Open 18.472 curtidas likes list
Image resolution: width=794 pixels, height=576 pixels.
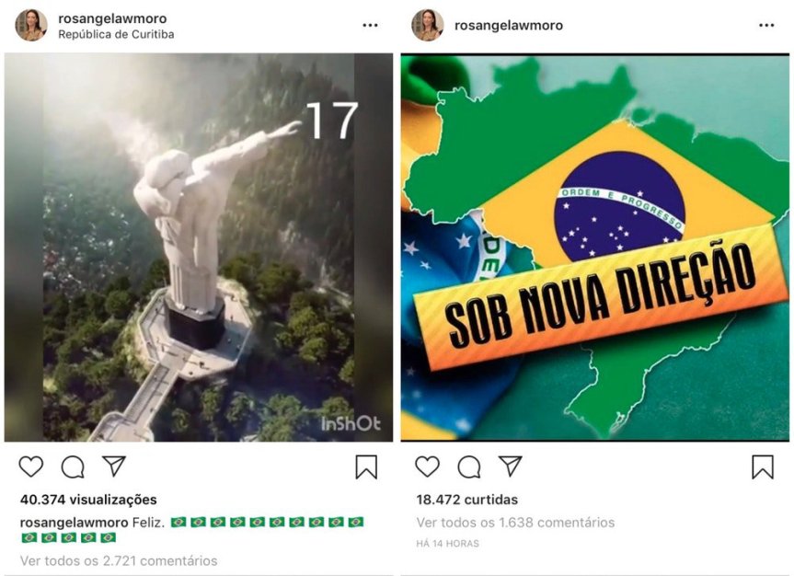[466, 500]
